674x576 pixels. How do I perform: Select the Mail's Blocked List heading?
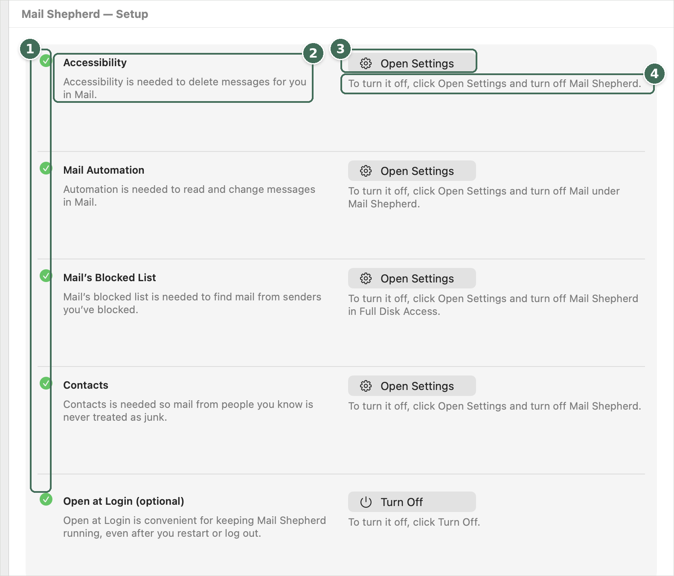pos(110,278)
